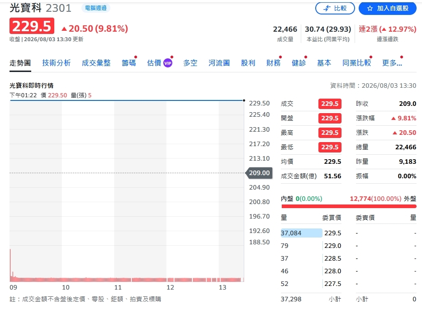Select the 多空 tab
This screenshot has width=422, height=309.
(190, 63)
